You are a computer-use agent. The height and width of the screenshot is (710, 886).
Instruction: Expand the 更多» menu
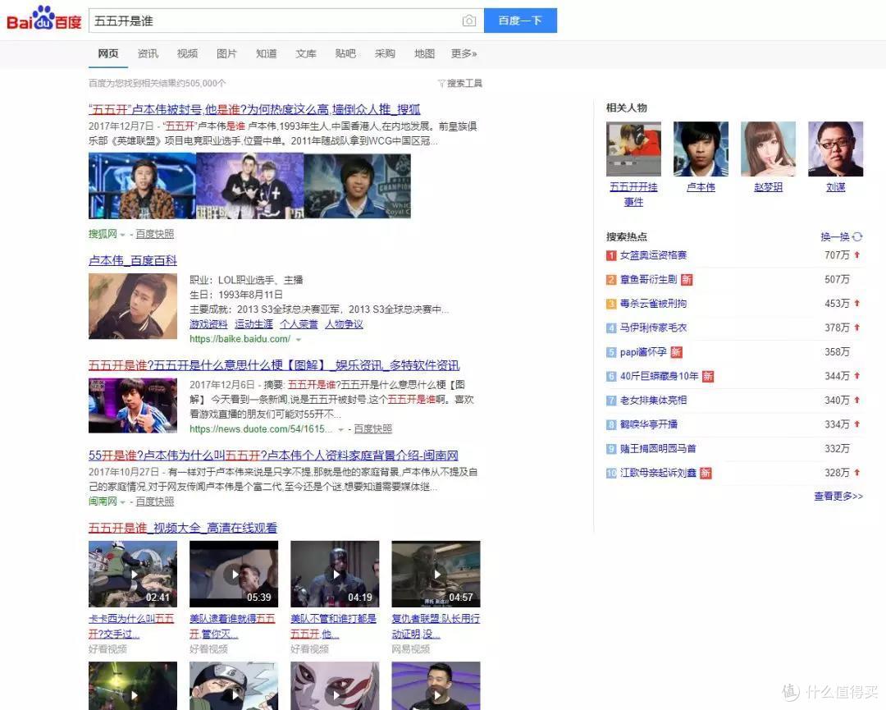[x=464, y=53]
